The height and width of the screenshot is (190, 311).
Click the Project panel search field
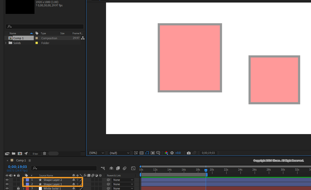pos(45,26)
